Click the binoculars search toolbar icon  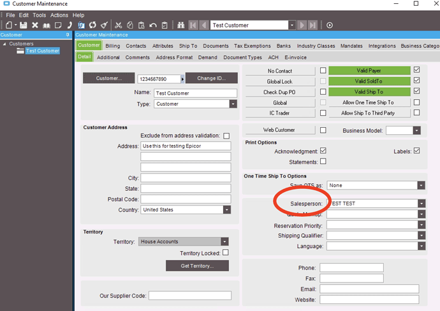pyautogui.click(x=181, y=25)
